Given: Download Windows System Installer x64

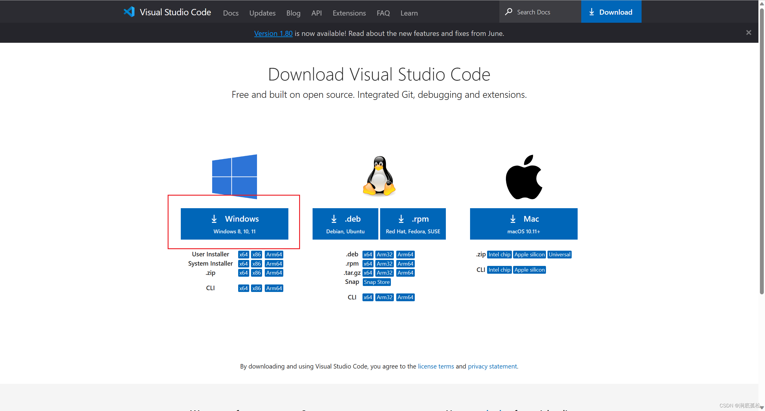Looking at the screenshot, I should pos(244,264).
